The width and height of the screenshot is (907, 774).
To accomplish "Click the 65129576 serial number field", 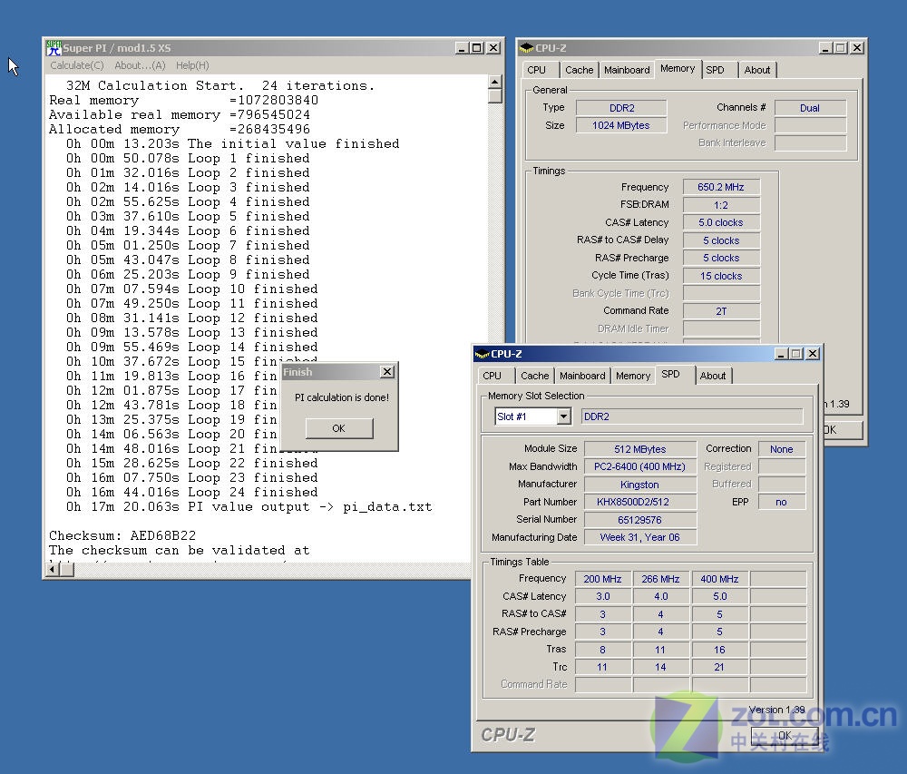I will [640, 519].
